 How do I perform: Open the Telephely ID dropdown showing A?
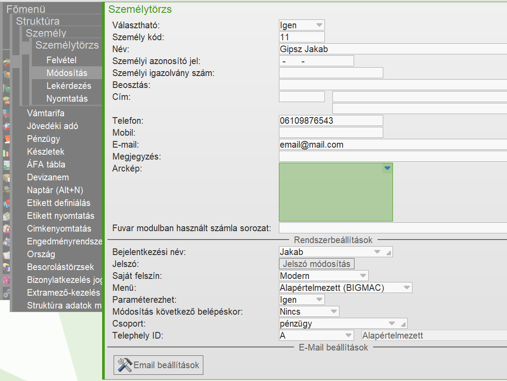pyautogui.click(x=349, y=335)
